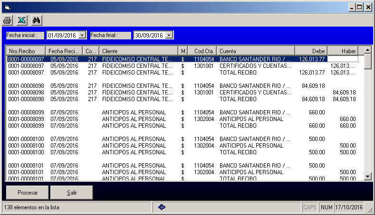Open the Fecha inicial date dropdown

pos(82,35)
